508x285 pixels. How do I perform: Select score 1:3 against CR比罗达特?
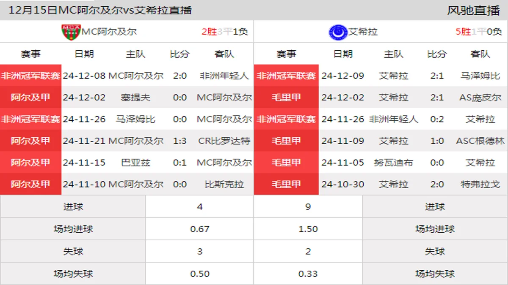pyautogui.click(x=180, y=141)
